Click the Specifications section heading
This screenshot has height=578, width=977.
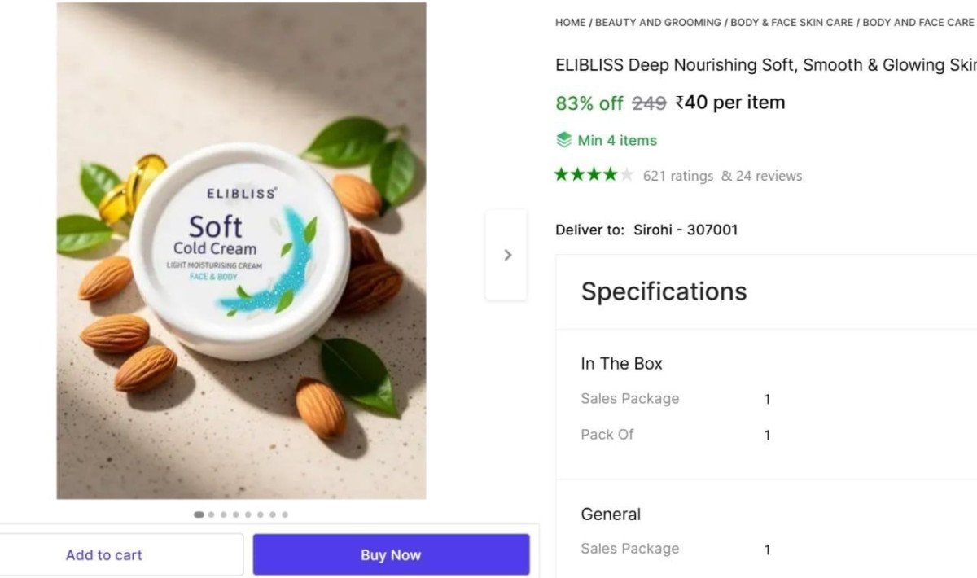point(664,291)
